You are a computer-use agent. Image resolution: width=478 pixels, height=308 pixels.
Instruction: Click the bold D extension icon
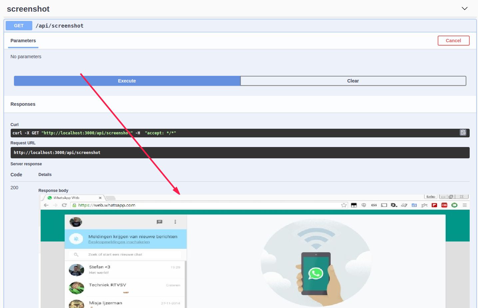394,205
